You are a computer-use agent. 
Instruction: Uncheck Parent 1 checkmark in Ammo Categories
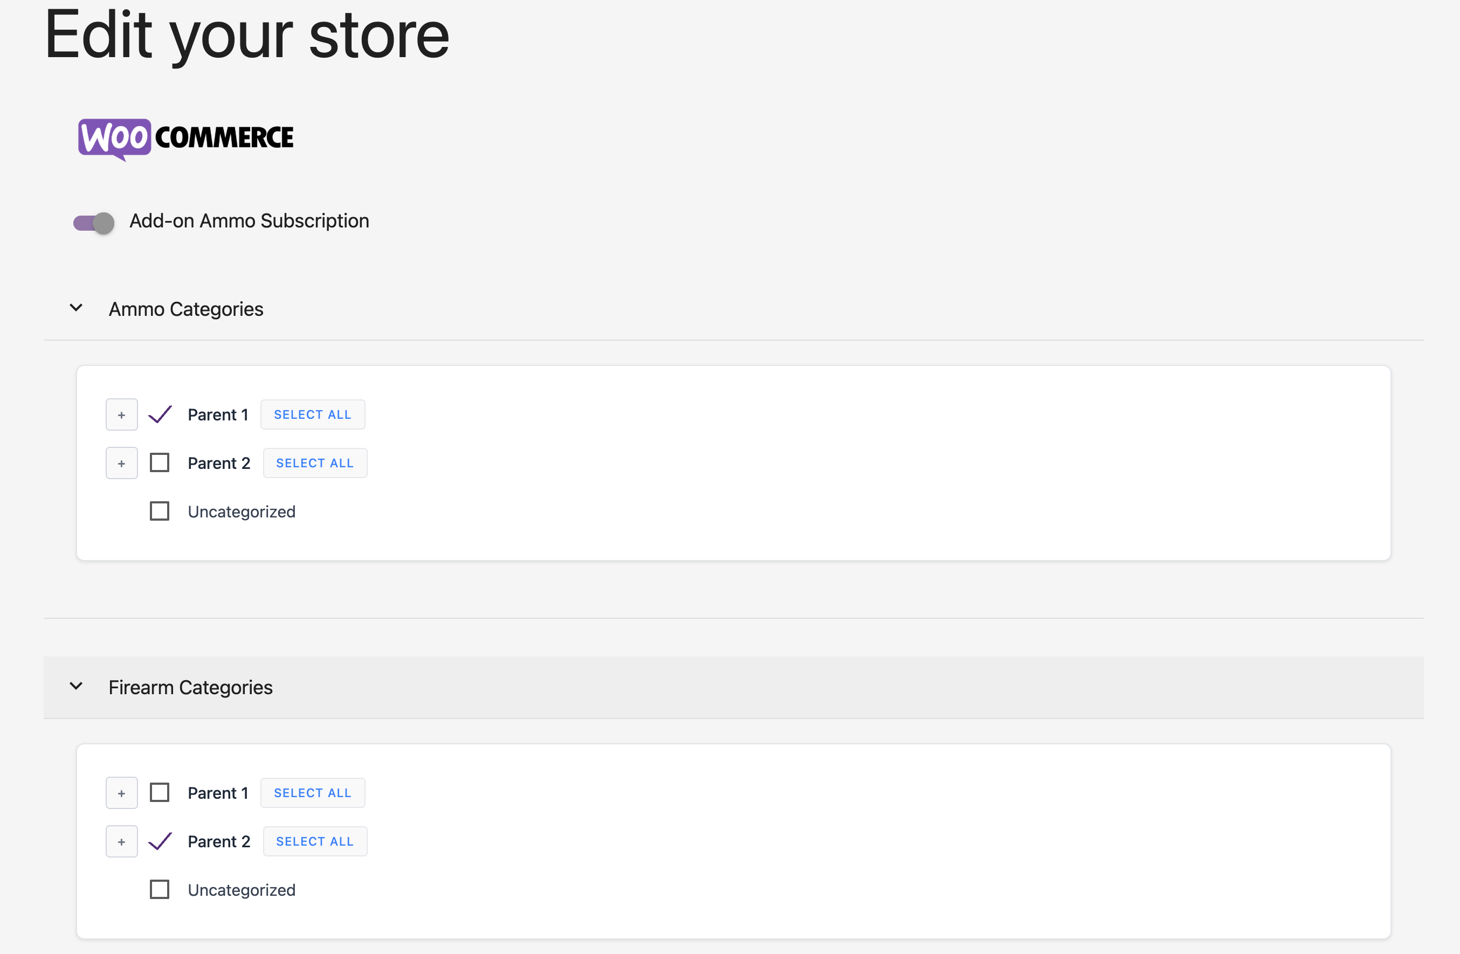pos(160,414)
